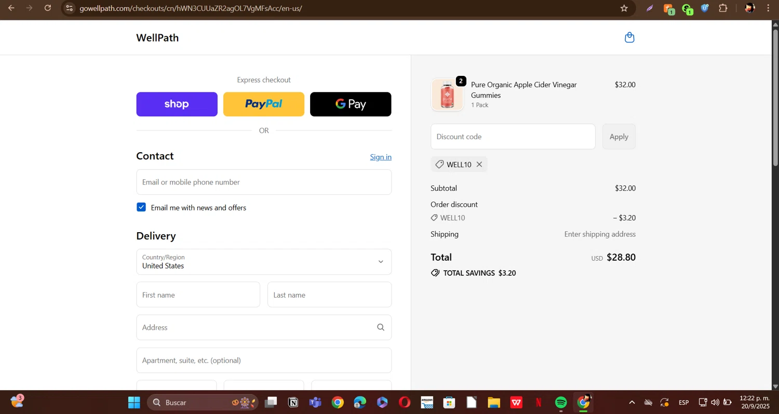
Task: Click the Enter shipping address text
Action: pos(600,234)
